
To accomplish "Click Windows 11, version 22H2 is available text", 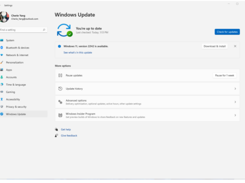I will 86,46.
